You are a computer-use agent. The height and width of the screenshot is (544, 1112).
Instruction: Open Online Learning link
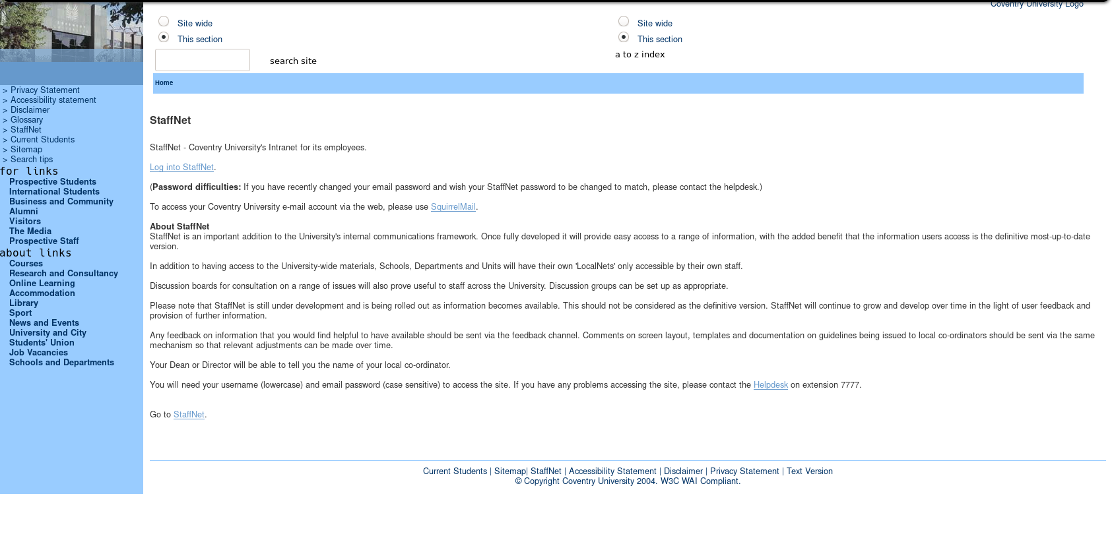(x=42, y=284)
